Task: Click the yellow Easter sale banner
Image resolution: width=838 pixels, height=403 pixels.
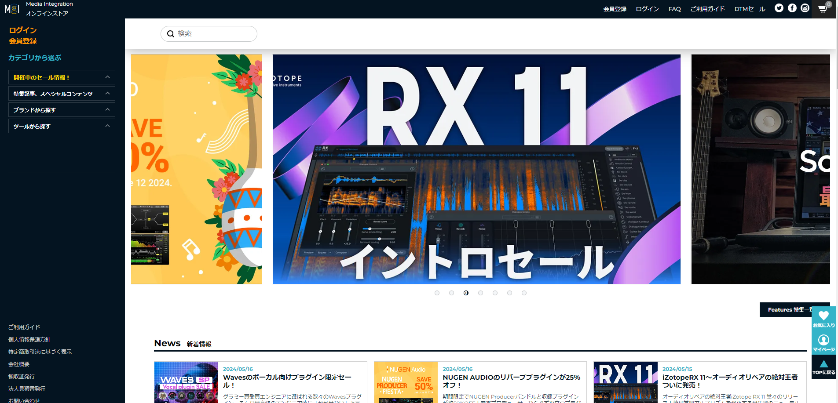Action: pos(197,169)
